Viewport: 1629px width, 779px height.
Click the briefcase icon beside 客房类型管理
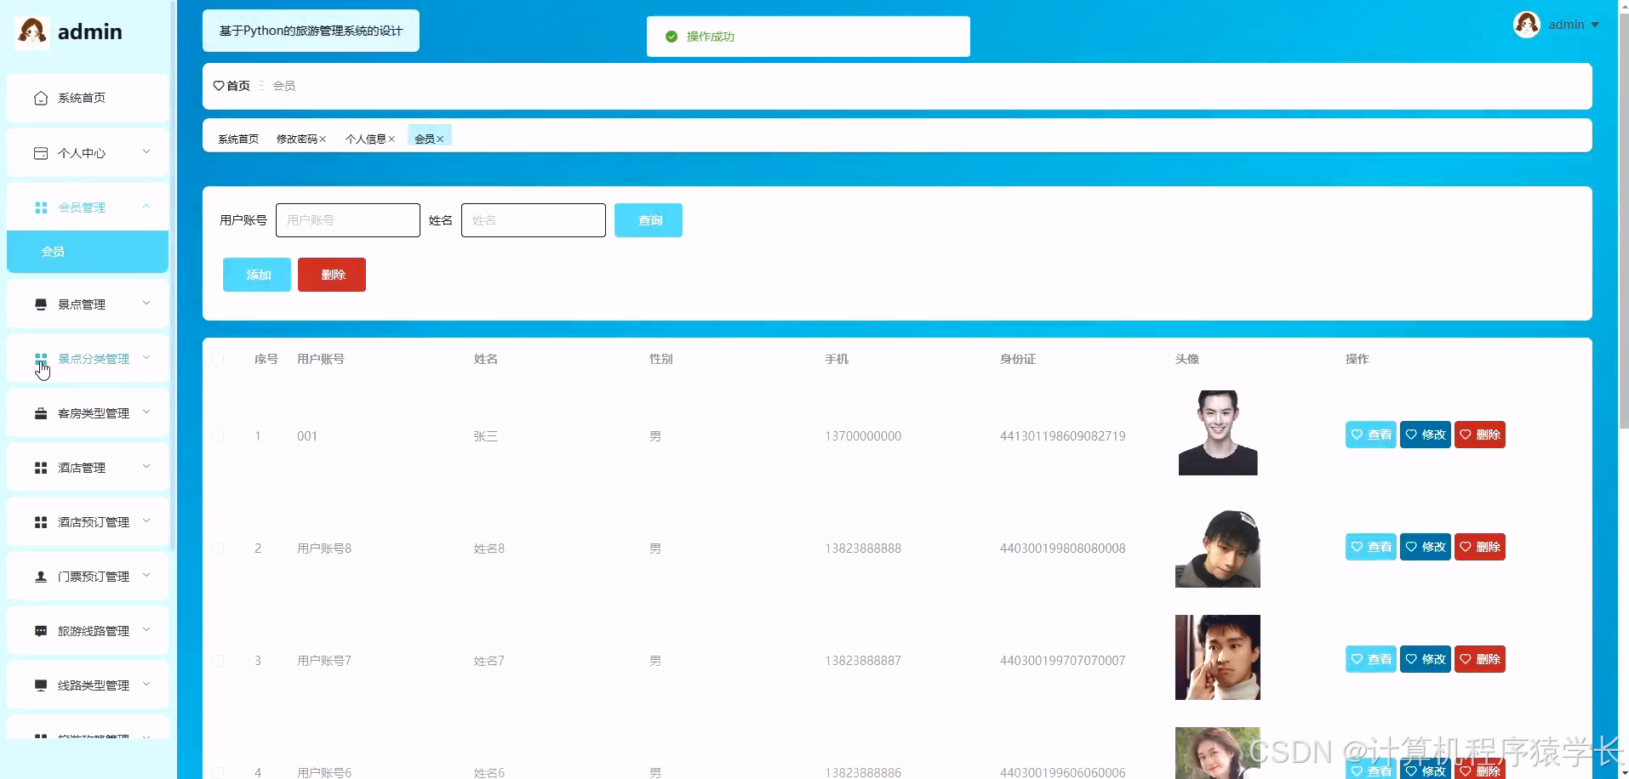40,413
